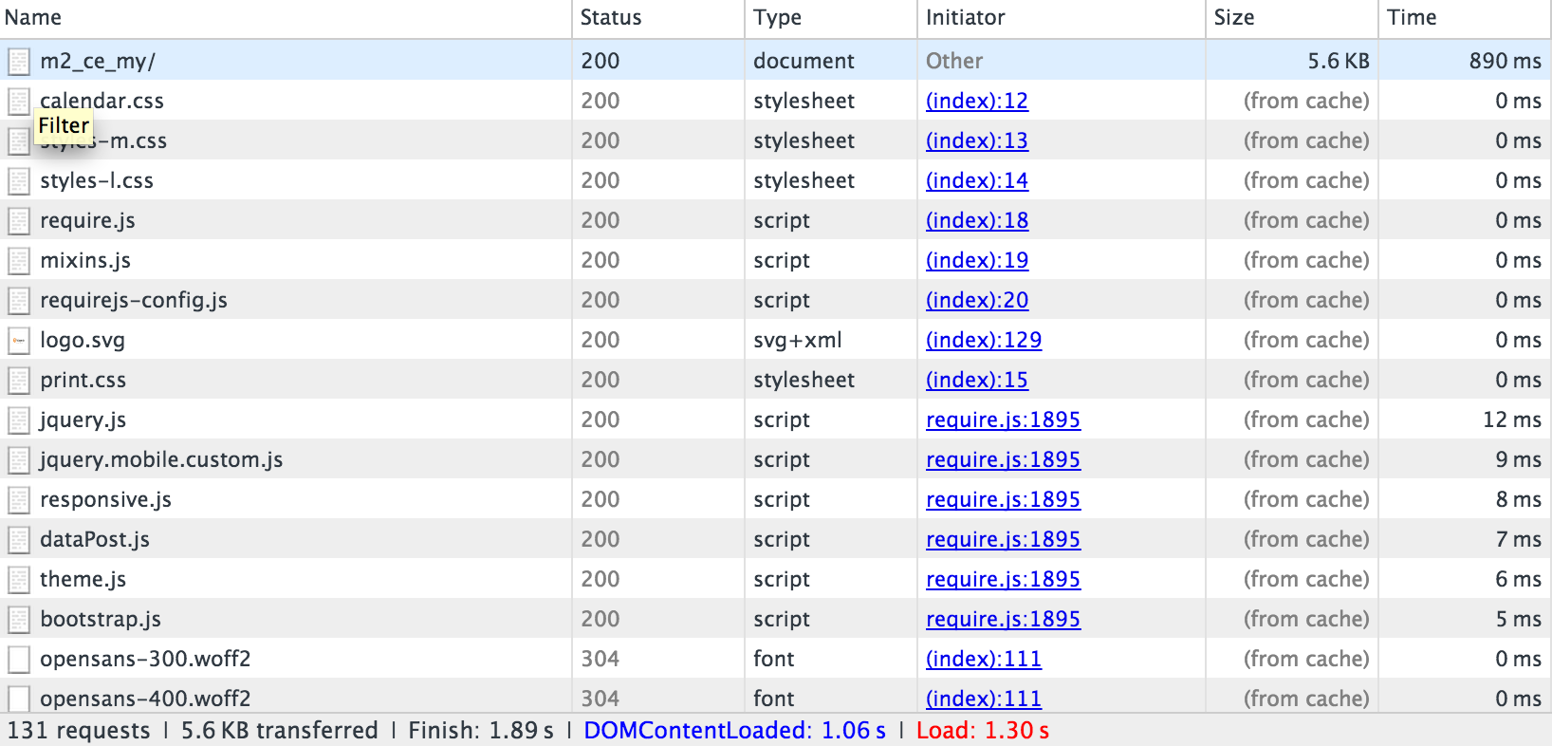Click the file icon beside responsive.js

click(x=19, y=500)
